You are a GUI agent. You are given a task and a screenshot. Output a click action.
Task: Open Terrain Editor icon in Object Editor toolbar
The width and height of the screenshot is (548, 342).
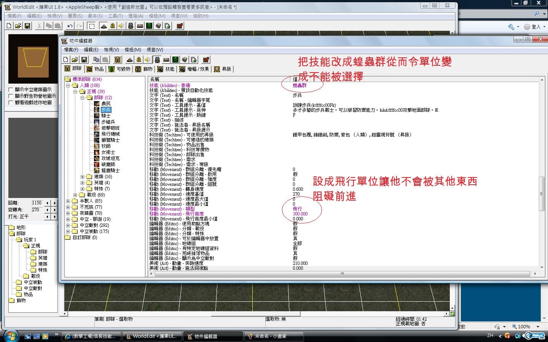click(129, 60)
